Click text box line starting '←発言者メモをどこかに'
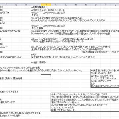The image size is (119, 119). [105, 70]
